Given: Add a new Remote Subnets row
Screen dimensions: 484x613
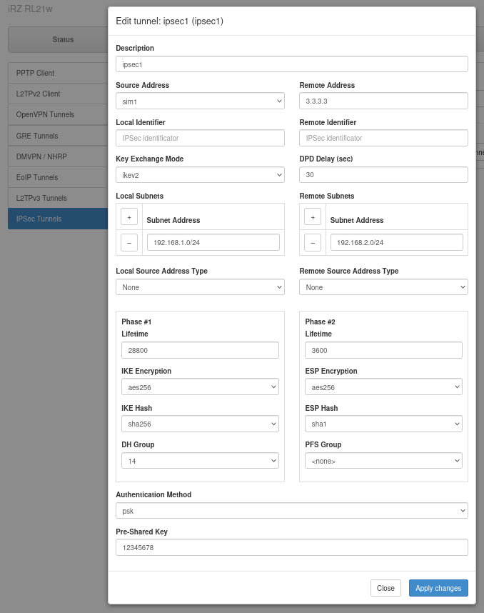Looking at the screenshot, I should (x=313, y=216).
